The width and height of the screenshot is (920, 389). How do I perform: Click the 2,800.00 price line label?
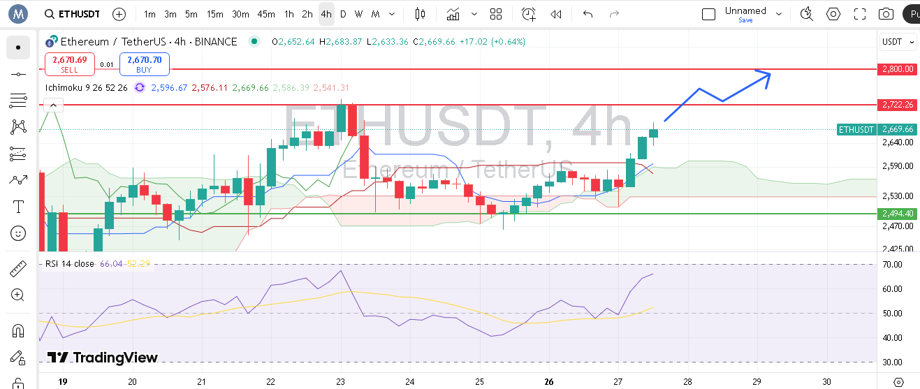(898, 69)
